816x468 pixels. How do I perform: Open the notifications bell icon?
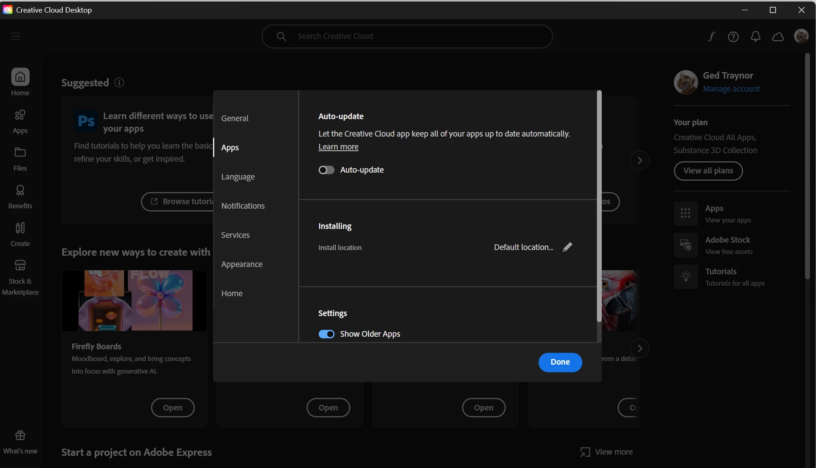756,36
